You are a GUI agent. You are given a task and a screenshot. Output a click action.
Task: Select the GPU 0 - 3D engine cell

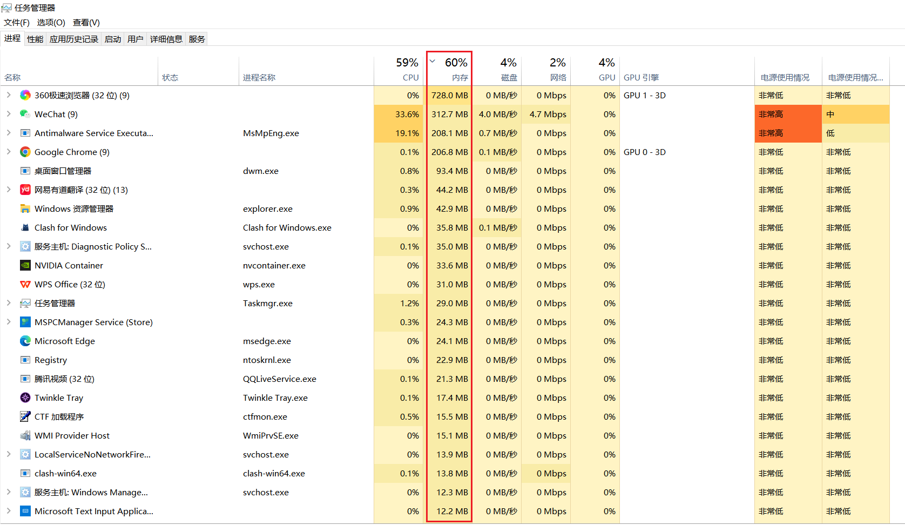(645, 152)
